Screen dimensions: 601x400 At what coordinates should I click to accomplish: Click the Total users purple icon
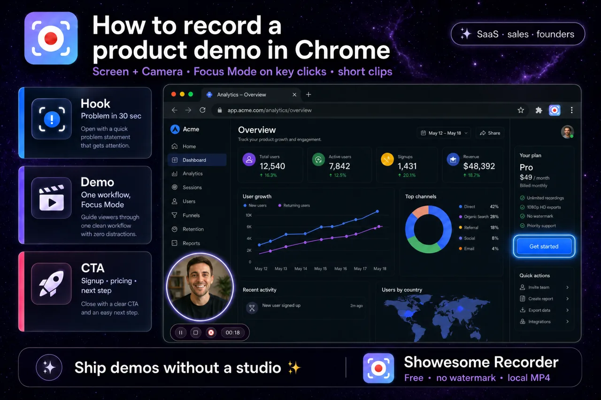click(x=249, y=159)
